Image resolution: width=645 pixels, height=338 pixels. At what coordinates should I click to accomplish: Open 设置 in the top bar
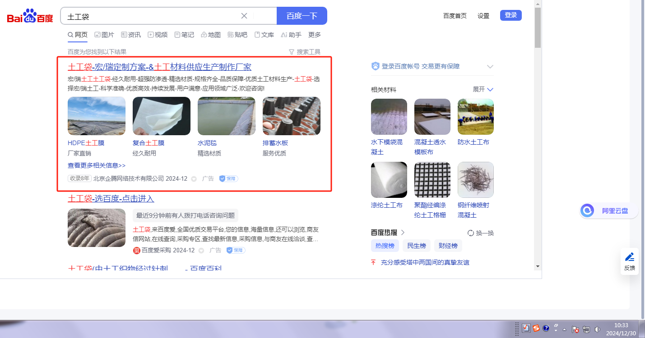[x=483, y=16]
